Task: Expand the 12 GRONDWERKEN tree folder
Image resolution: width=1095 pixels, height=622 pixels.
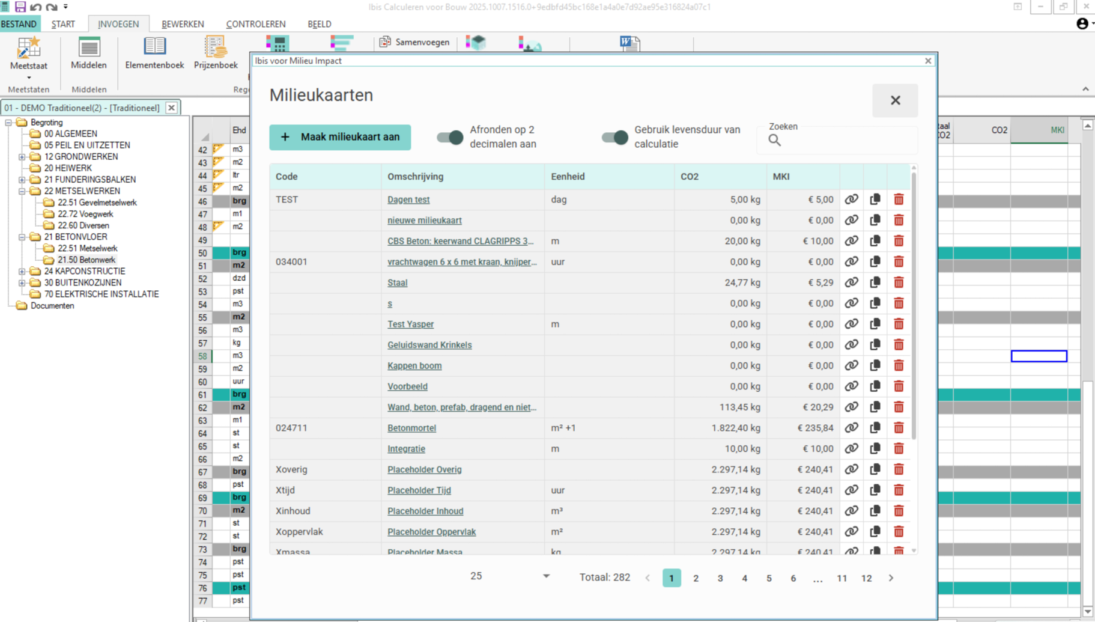Action: pyautogui.click(x=22, y=157)
